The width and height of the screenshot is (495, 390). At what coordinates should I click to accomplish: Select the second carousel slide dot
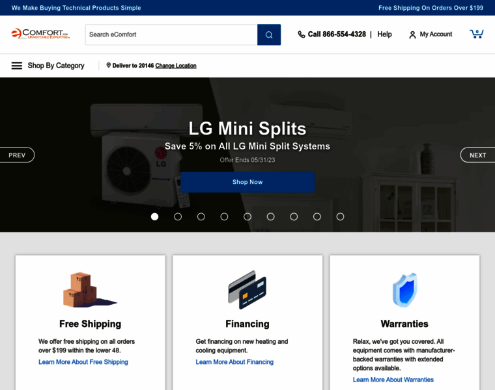click(x=178, y=216)
